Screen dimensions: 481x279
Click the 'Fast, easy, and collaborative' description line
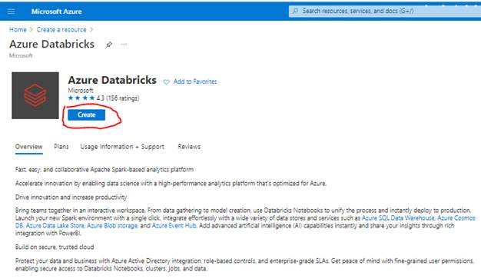(x=104, y=169)
